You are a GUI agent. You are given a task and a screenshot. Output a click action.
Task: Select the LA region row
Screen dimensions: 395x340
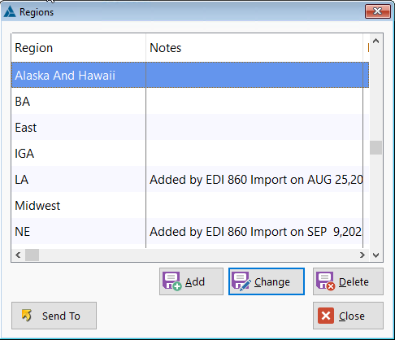(x=190, y=180)
